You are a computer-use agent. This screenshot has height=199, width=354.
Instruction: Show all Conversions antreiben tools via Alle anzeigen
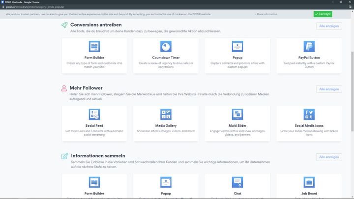click(x=329, y=26)
